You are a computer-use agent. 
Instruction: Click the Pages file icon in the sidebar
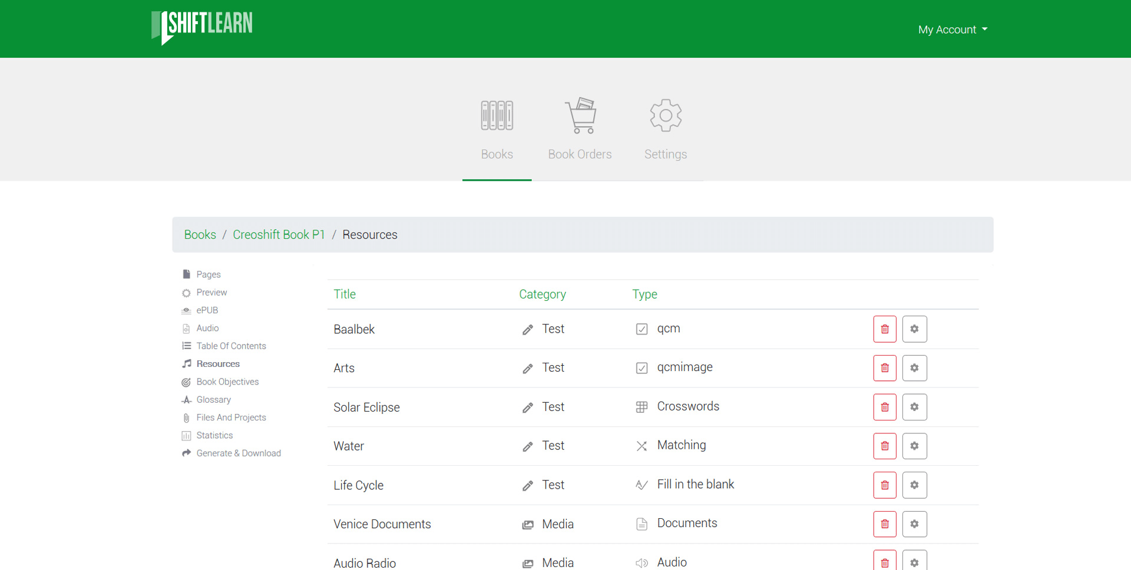[x=186, y=274]
